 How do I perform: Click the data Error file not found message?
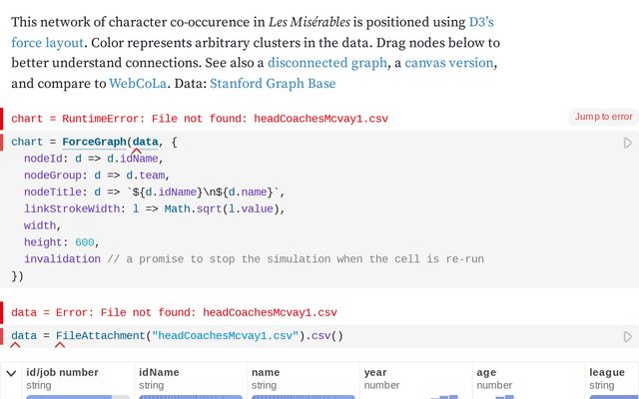pos(175,311)
